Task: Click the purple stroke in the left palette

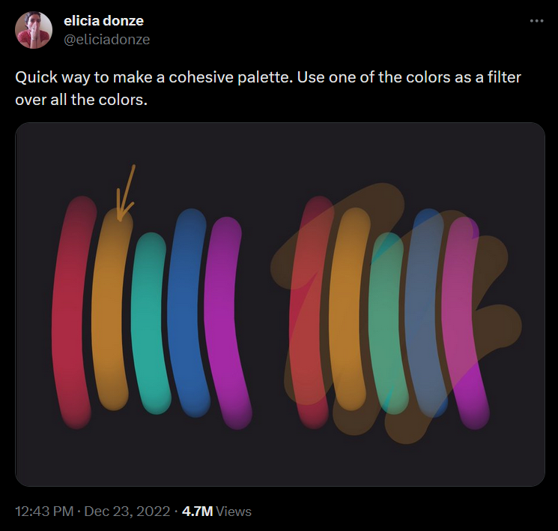Action: pos(225,322)
